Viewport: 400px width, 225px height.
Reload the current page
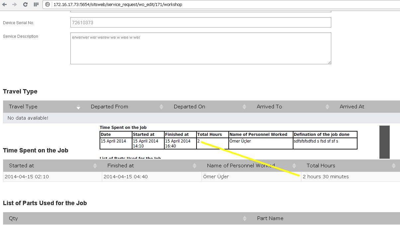(25, 5)
